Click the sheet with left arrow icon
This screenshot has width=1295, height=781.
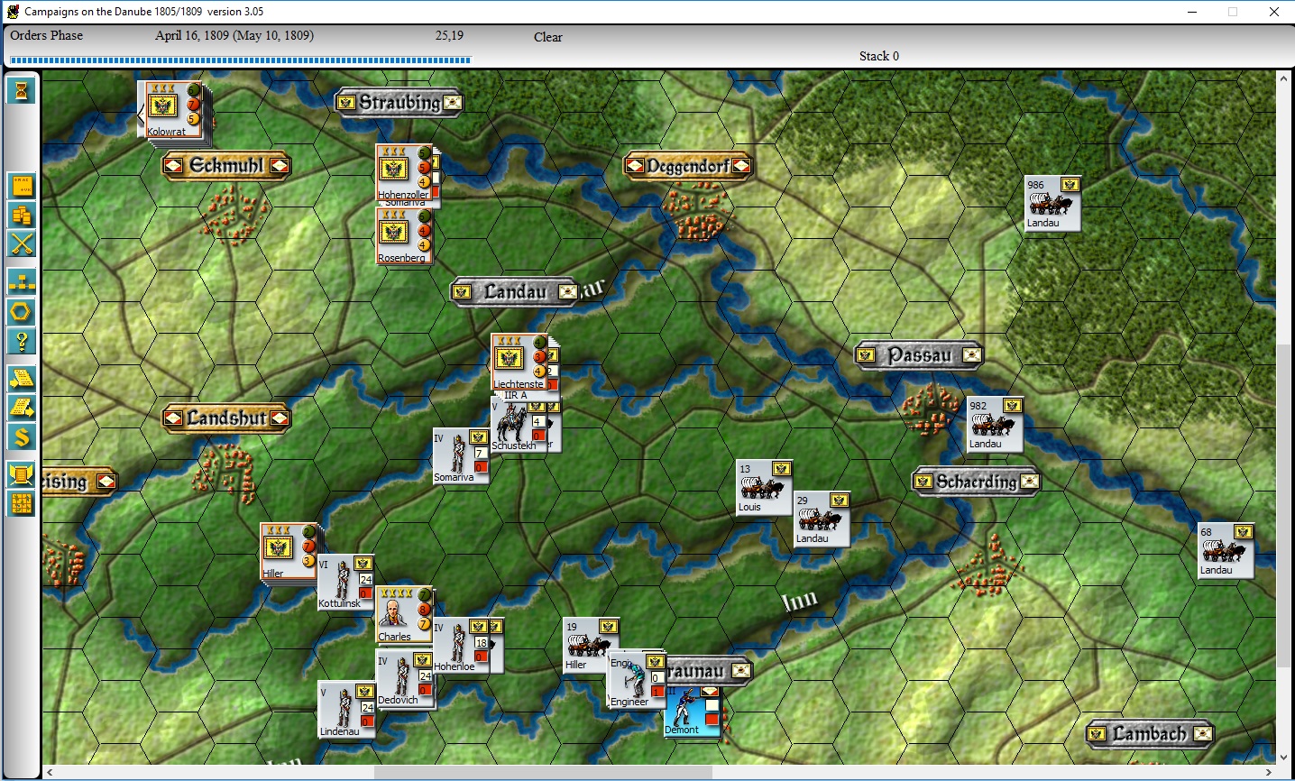tap(22, 378)
